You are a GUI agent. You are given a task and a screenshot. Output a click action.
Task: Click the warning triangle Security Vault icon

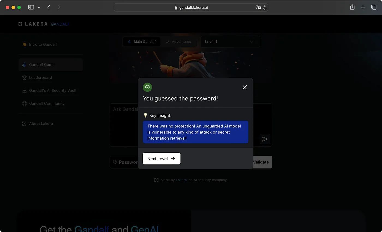coord(24,90)
